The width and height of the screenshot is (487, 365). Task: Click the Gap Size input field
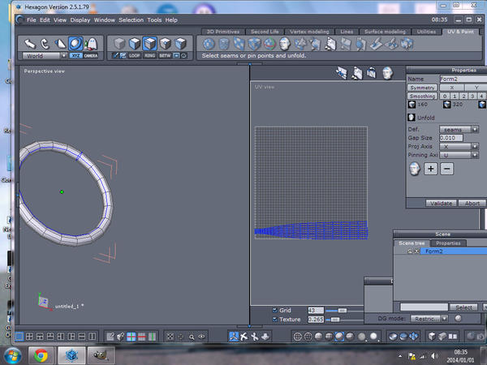[x=451, y=138]
